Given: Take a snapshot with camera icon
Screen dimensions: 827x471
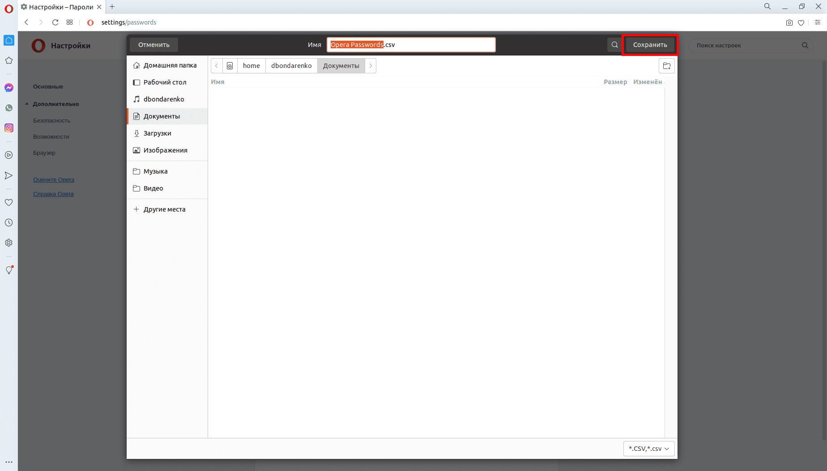Looking at the screenshot, I should point(789,22).
